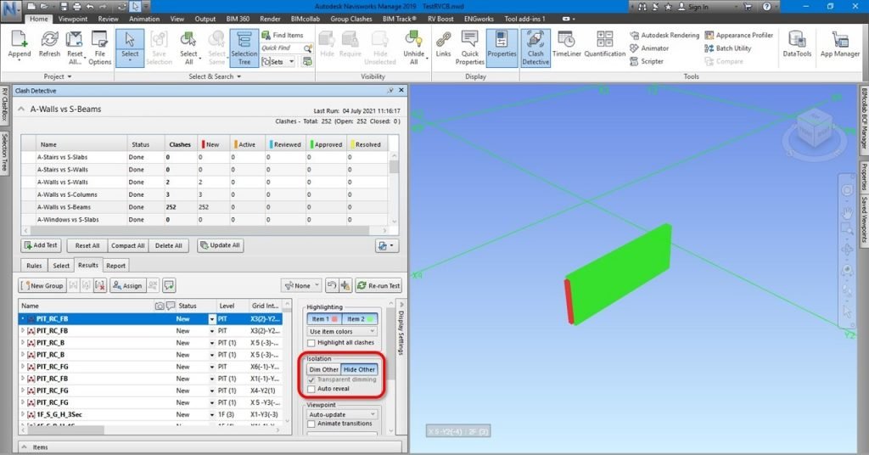Image resolution: width=869 pixels, height=455 pixels.
Task: Click the add comment icon beside Assign
Action: pyautogui.click(x=169, y=285)
